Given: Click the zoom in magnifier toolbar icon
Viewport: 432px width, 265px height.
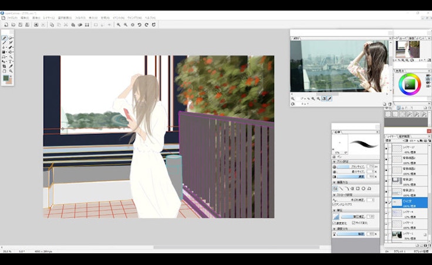Looking at the screenshot, I should coord(119,25).
